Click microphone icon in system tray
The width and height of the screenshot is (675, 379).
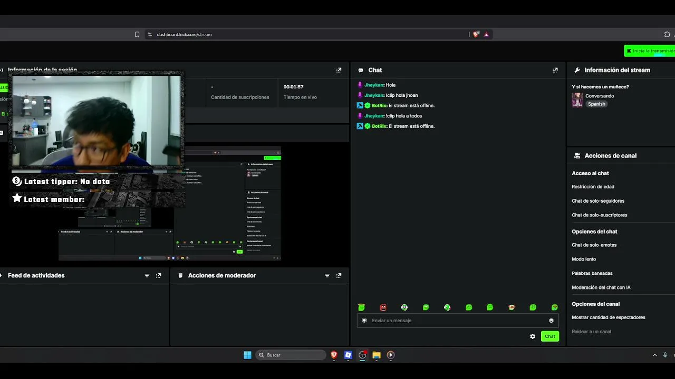click(665, 355)
